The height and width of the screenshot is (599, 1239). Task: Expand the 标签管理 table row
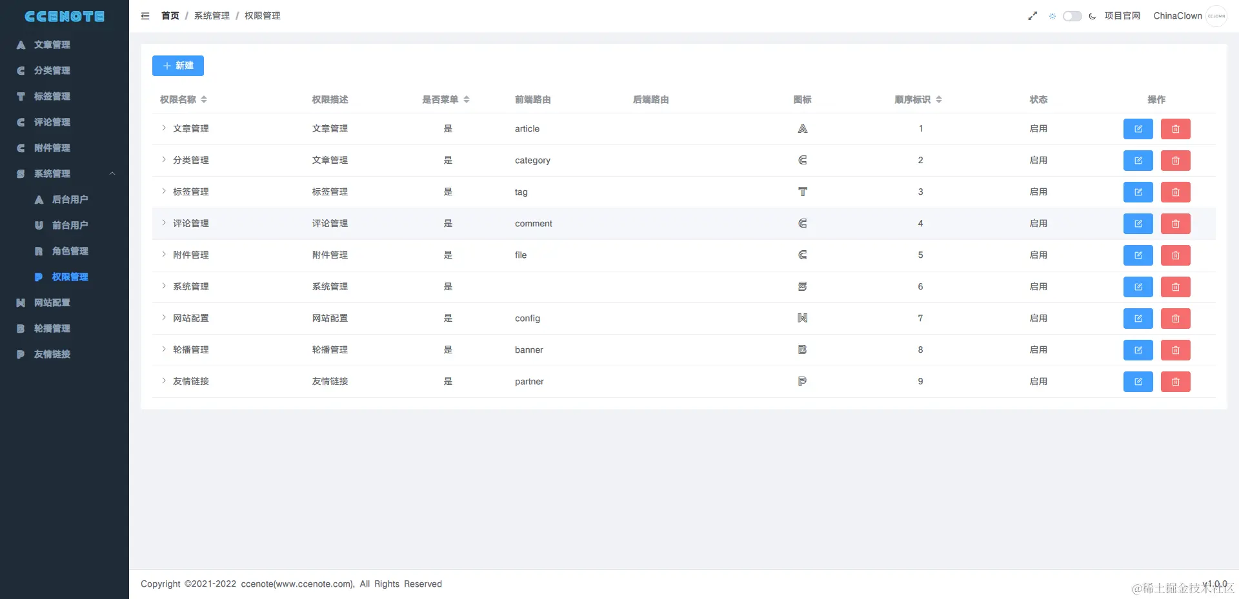click(x=164, y=191)
